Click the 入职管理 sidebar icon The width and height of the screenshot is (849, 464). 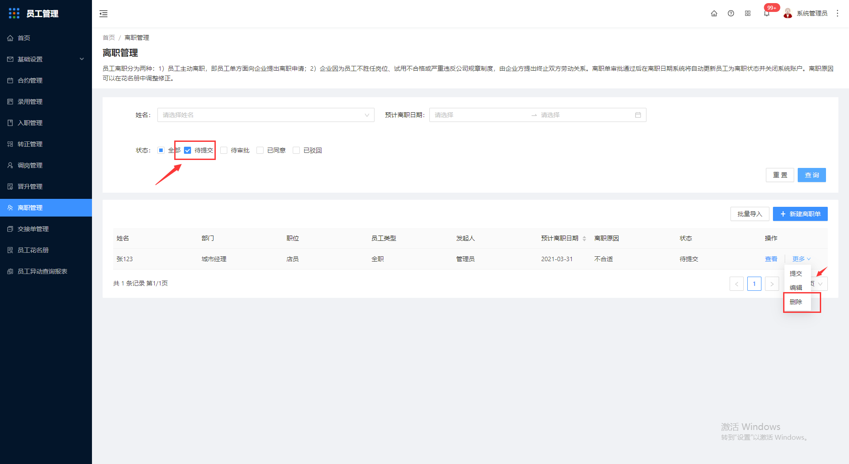pyautogui.click(x=10, y=123)
